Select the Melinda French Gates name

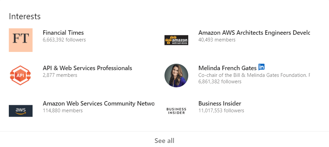click(227, 68)
